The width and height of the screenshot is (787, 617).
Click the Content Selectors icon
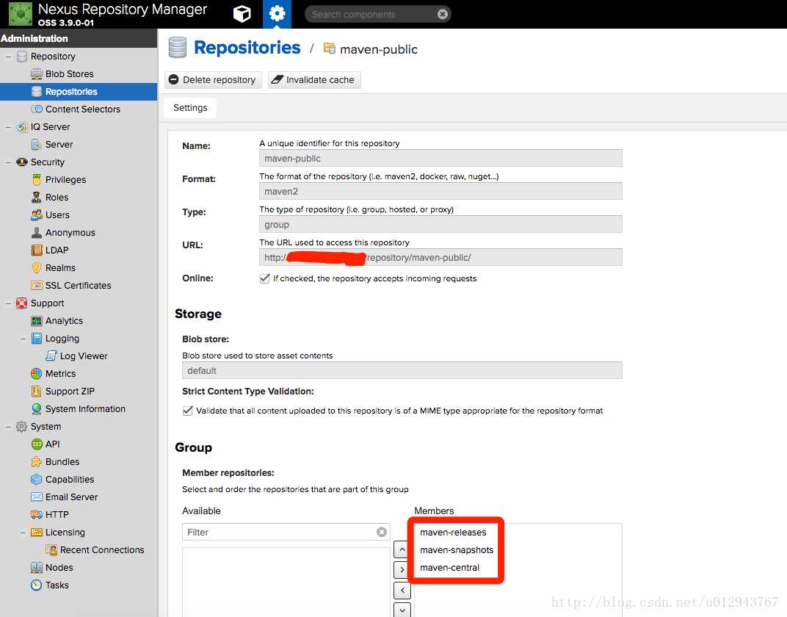pyautogui.click(x=36, y=109)
